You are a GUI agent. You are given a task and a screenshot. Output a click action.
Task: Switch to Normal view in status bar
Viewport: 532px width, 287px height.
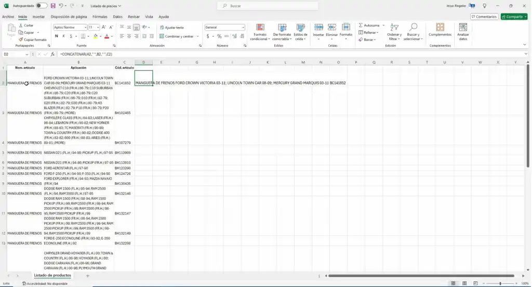453,283
